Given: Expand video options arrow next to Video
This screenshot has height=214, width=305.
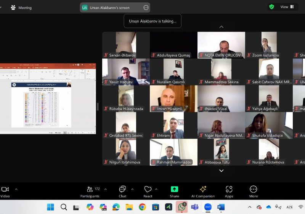Looking at the screenshot, I should pos(16,189).
